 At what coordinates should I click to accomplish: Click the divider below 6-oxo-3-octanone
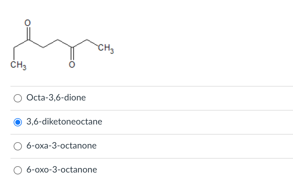click(146, 182)
